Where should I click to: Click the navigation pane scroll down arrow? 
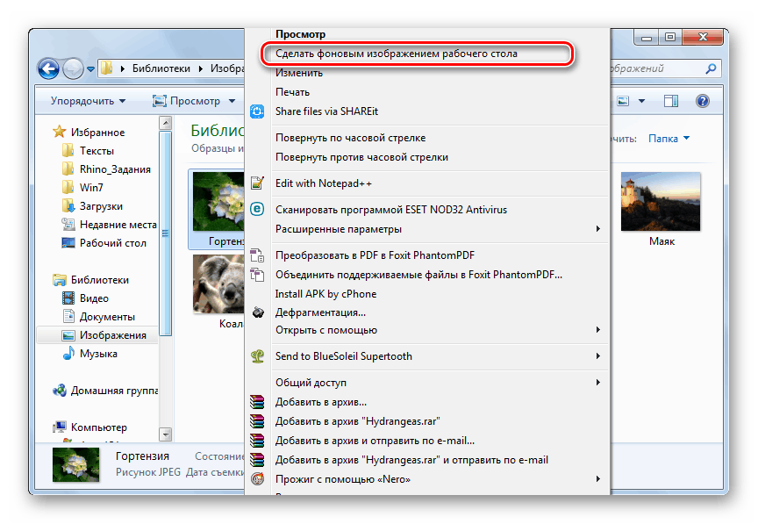point(165,434)
